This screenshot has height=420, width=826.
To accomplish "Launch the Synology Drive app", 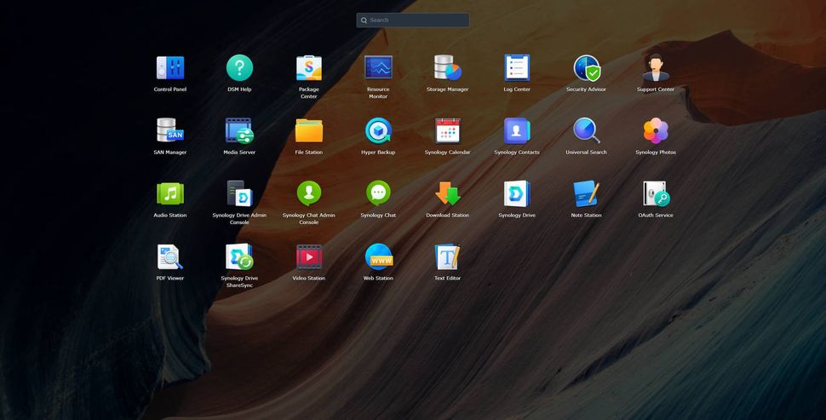I will point(517,194).
